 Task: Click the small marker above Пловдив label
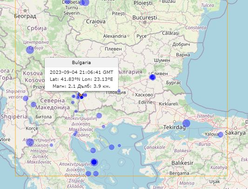119,91
